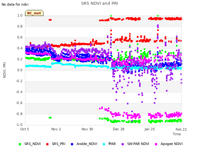Click the magenta Apogee NDVI legend marker
Viewport: 200px width, 150px height.
[x=156, y=144]
